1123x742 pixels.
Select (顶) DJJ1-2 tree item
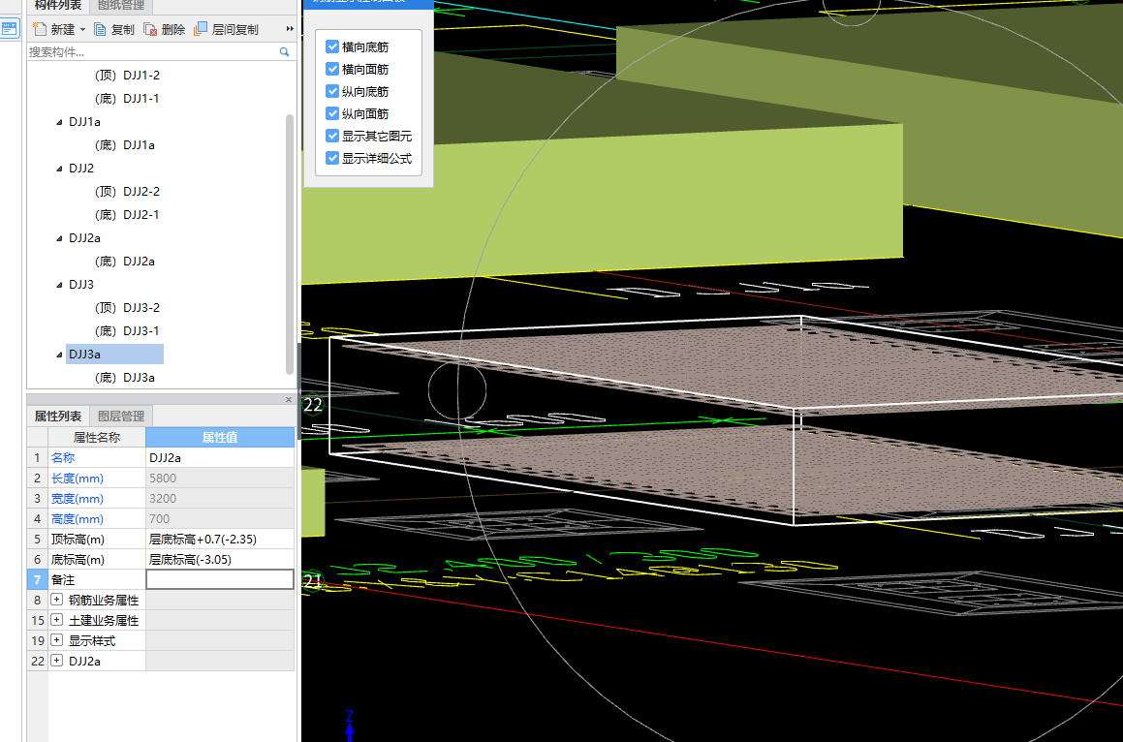[x=127, y=76]
